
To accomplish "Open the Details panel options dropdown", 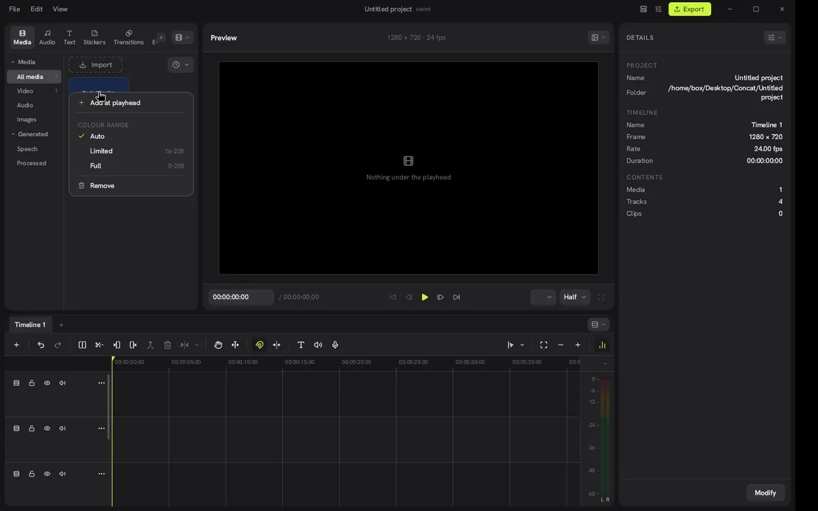I will point(775,37).
